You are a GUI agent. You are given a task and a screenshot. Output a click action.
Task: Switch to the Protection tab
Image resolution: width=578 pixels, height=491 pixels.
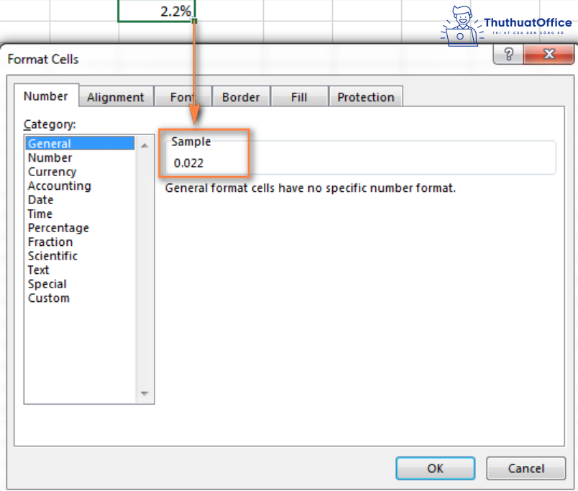[366, 96]
